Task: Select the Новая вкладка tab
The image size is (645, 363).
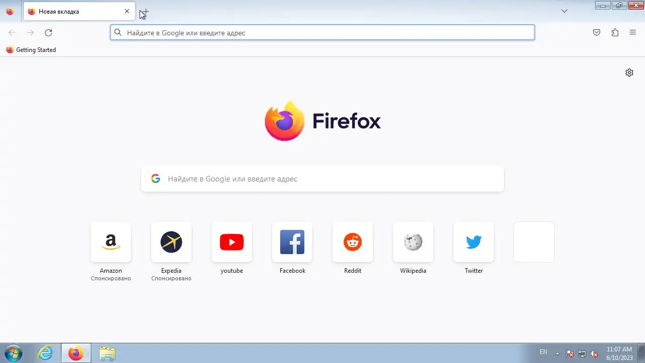Action: pos(79,11)
